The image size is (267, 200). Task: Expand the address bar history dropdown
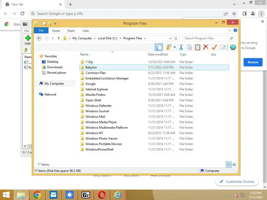(x=170, y=39)
